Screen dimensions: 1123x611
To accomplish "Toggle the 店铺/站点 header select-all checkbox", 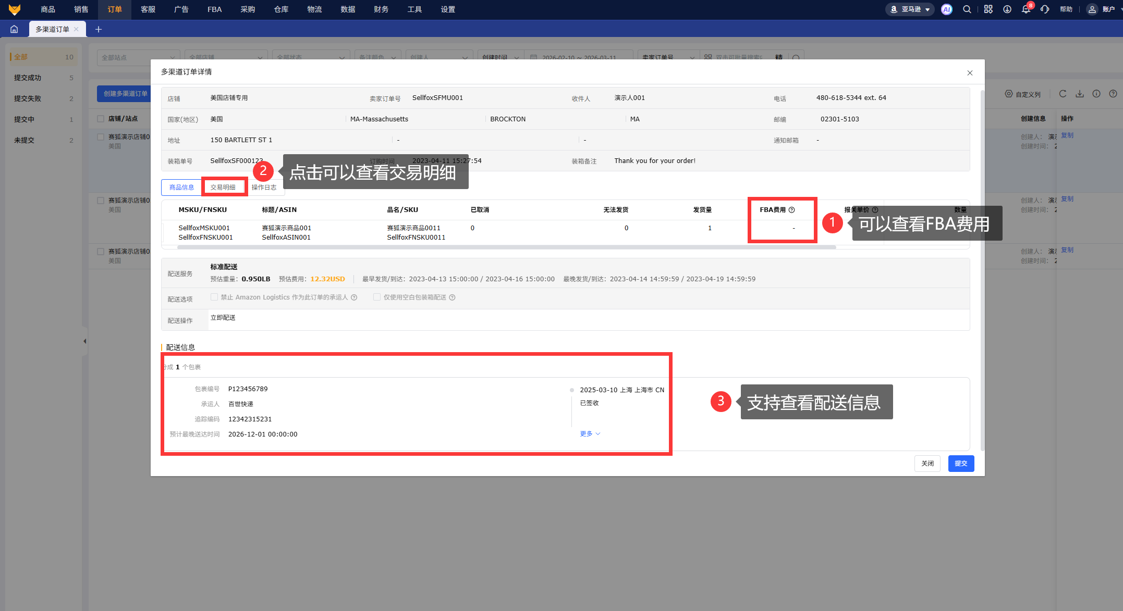I will coord(101,119).
